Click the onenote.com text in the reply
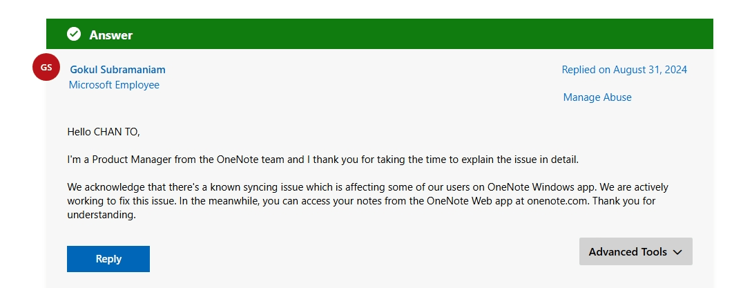The width and height of the screenshot is (752, 288). tap(557, 201)
